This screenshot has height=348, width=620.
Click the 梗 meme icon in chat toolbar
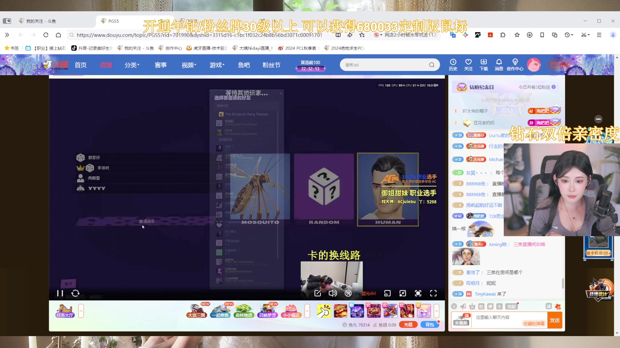tap(490, 306)
